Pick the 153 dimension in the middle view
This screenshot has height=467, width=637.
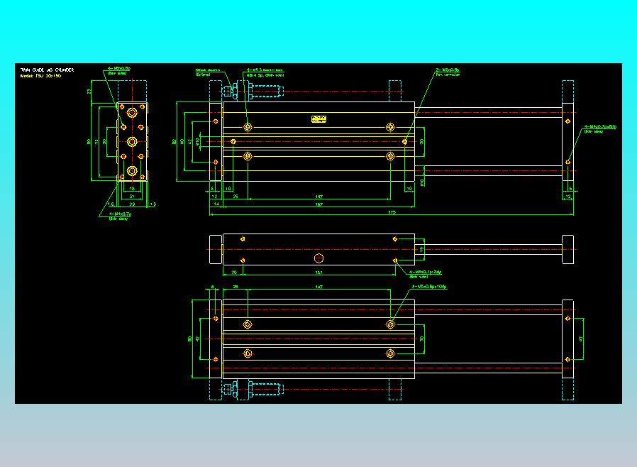tap(319, 273)
